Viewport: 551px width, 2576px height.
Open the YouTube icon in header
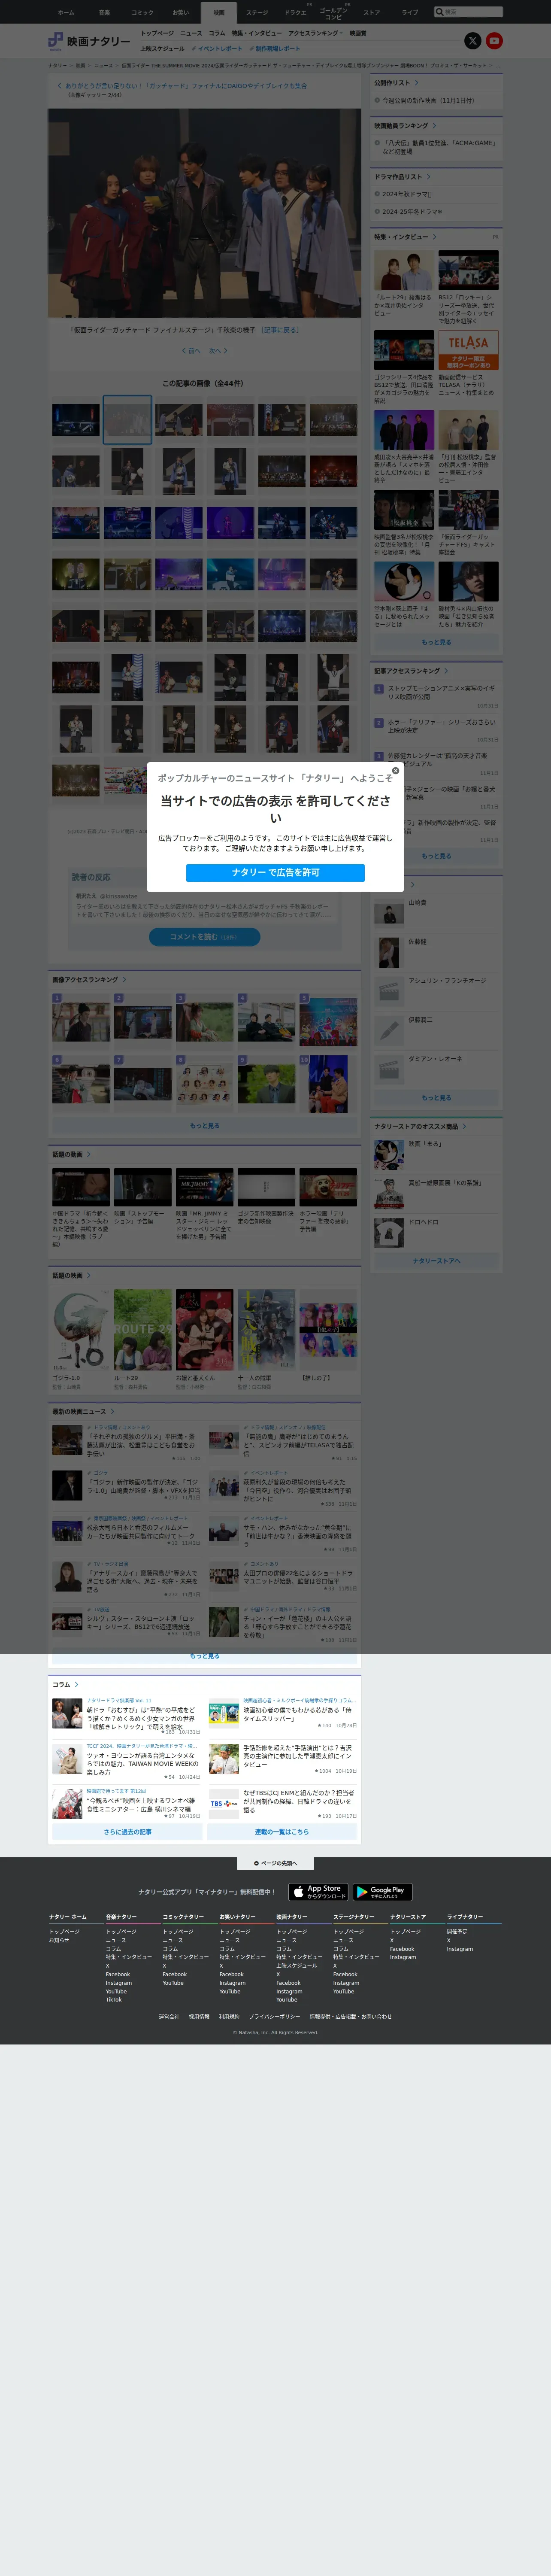(x=494, y=41)
